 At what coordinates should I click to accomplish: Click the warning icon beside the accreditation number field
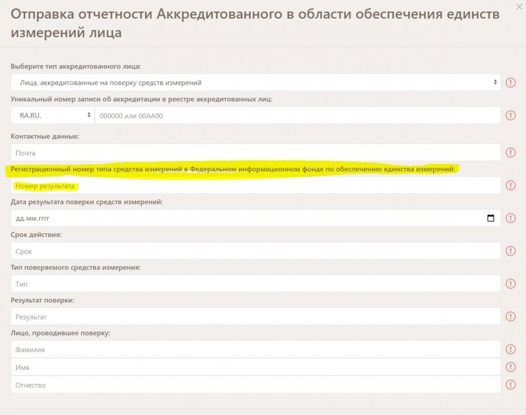click(x=511, y=116)
